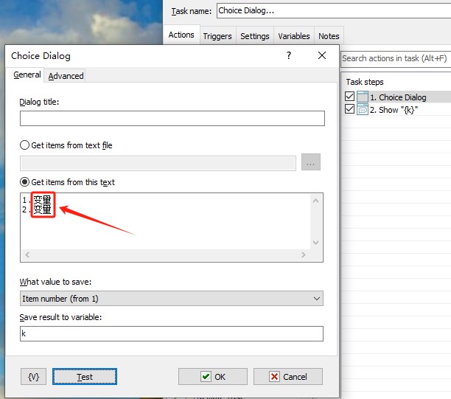
Task: Click the items text area scroll right arrow
Action: [303, 255]
